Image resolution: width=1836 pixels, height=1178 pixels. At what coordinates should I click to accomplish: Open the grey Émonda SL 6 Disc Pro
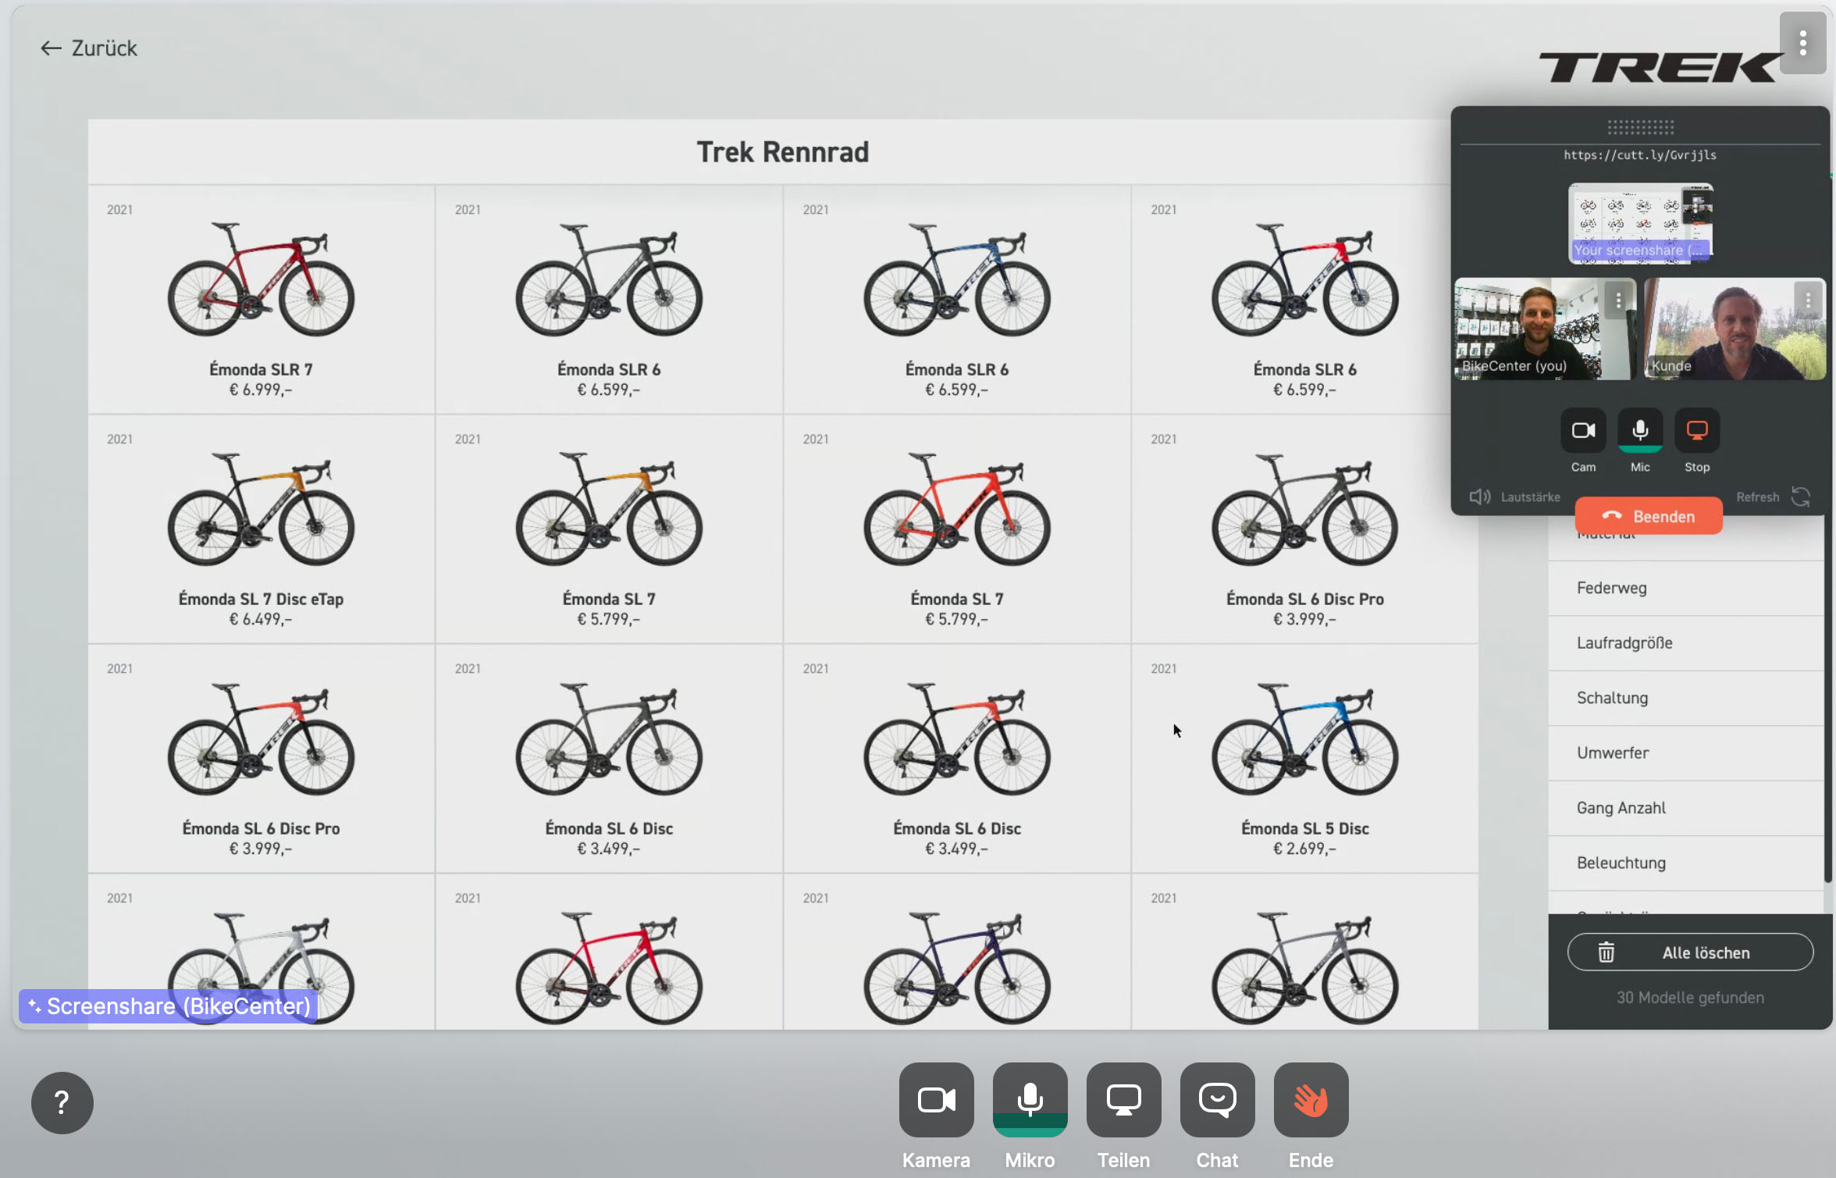point(1305,529)
